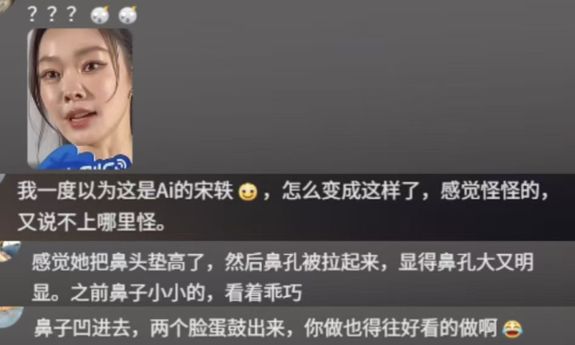The height and width of the screenshot is (345, 575).
Task: Open avatar beside the 我一度以为 comment
Action: click(x=2, y=180)
